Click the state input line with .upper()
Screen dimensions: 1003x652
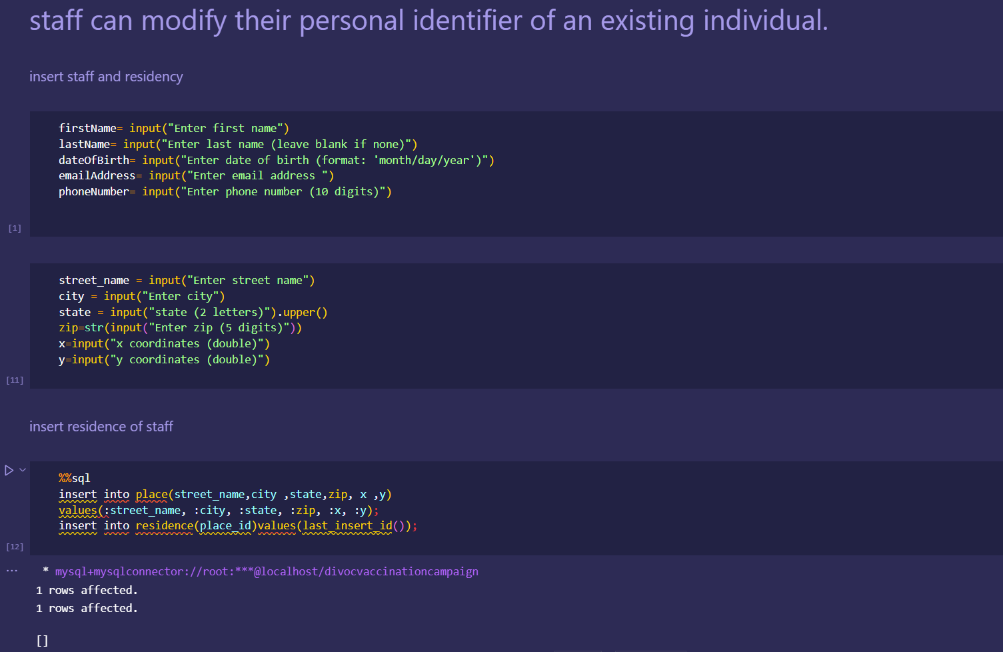(x=193, y=312)
